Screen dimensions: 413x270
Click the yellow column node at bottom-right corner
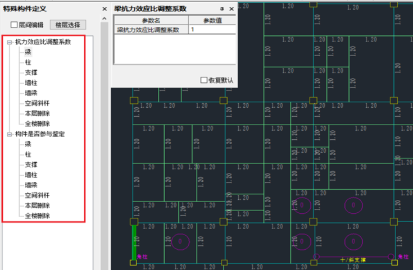[394, 262]
